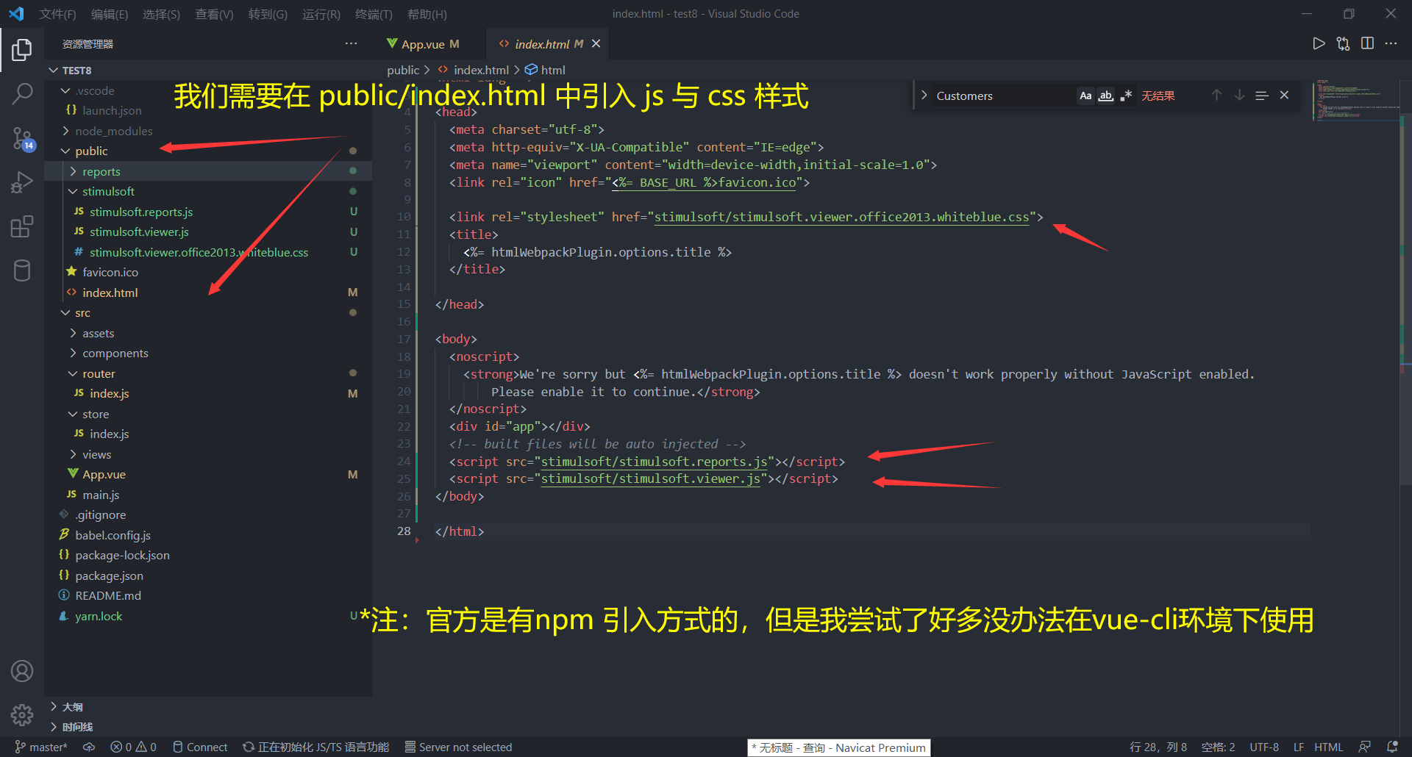This screenshot has width=1412, height=757.
Task: Click the Split Editor icon
Action: coord(1367,43)
